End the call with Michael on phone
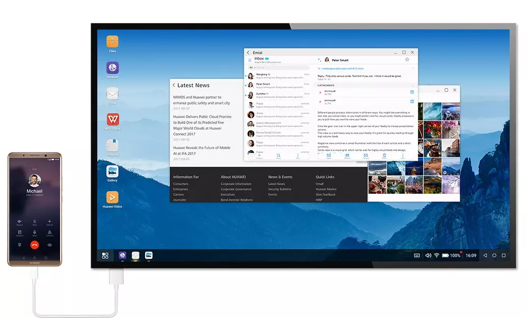 pos(35,245)
